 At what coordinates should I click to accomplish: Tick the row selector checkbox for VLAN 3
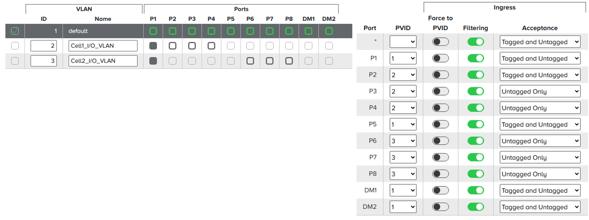tap(15, 61)
